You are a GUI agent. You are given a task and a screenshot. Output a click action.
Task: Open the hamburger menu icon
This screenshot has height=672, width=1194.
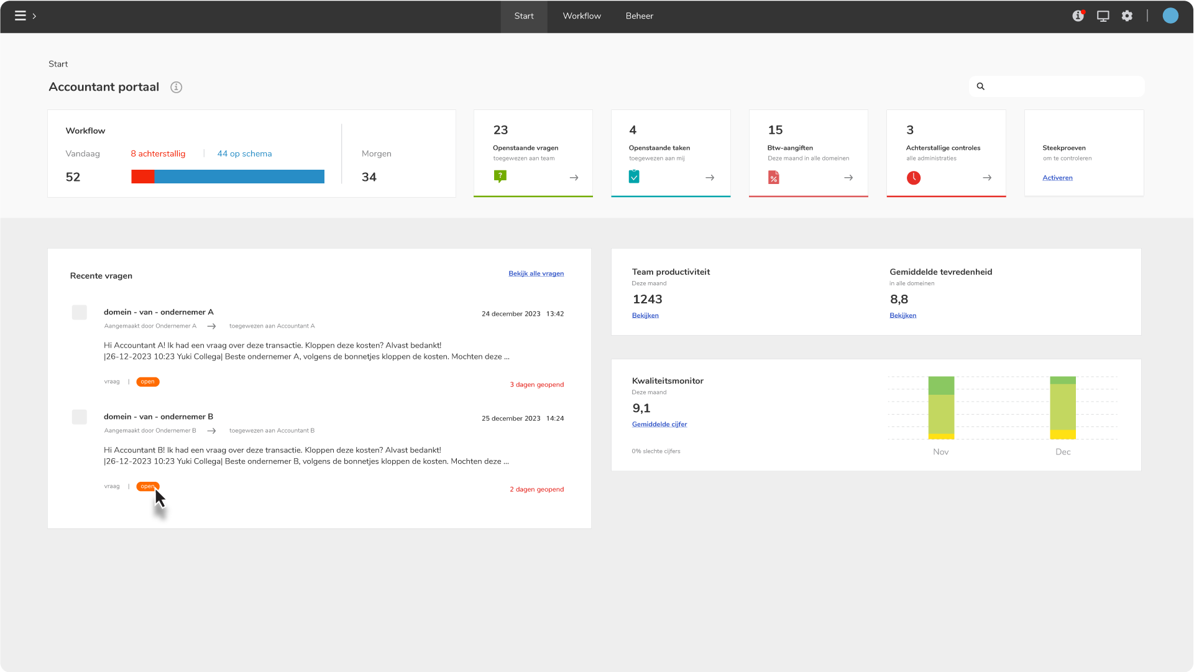click(20, 16)
